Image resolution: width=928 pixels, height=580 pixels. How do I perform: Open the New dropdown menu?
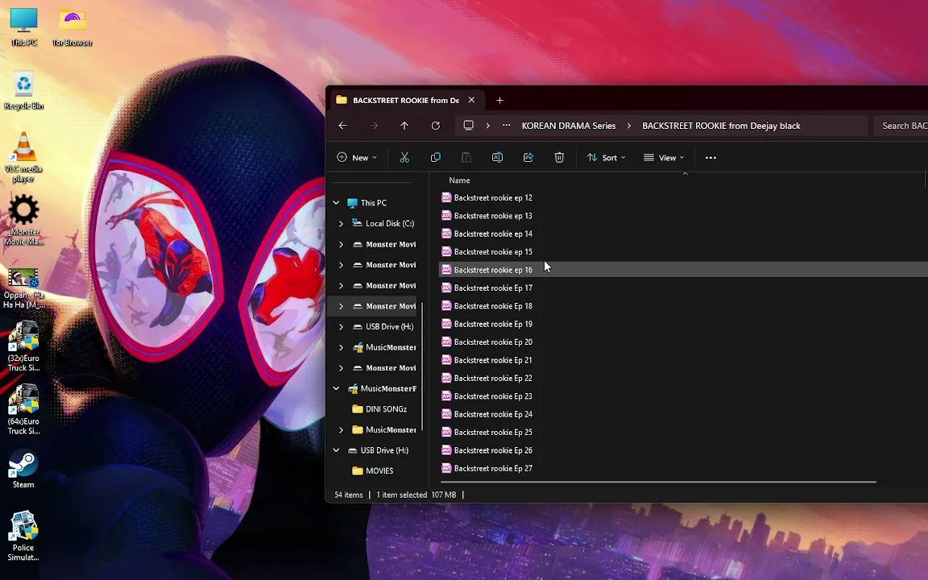pyautogui.click(x=357, y=157)
